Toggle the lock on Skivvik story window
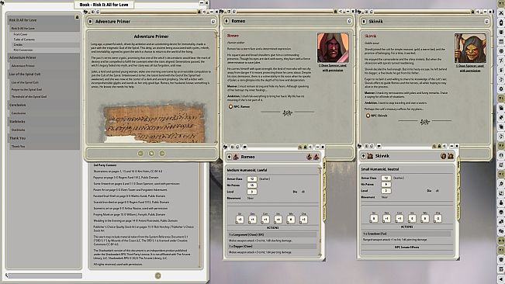Screen dimensions: 505x284 tap(472, 12)
